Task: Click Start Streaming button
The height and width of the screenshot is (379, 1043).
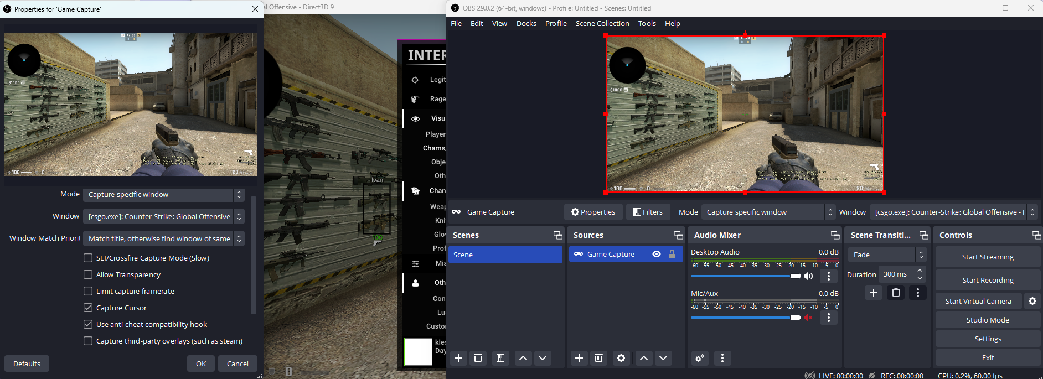Action: [988, 257]
